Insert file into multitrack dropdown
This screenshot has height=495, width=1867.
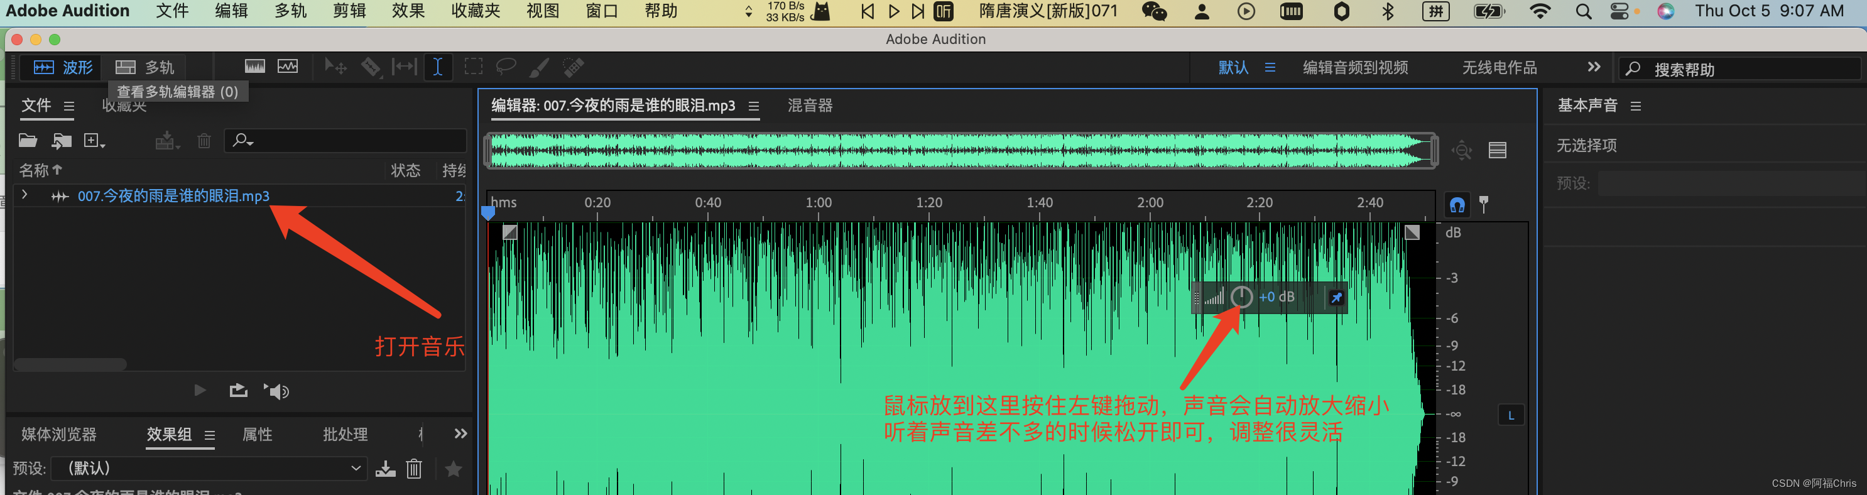tap(168, 141)
